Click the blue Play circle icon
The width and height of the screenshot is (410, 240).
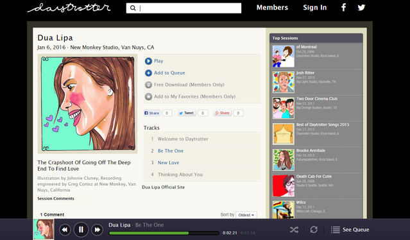[x=148, y=61]
